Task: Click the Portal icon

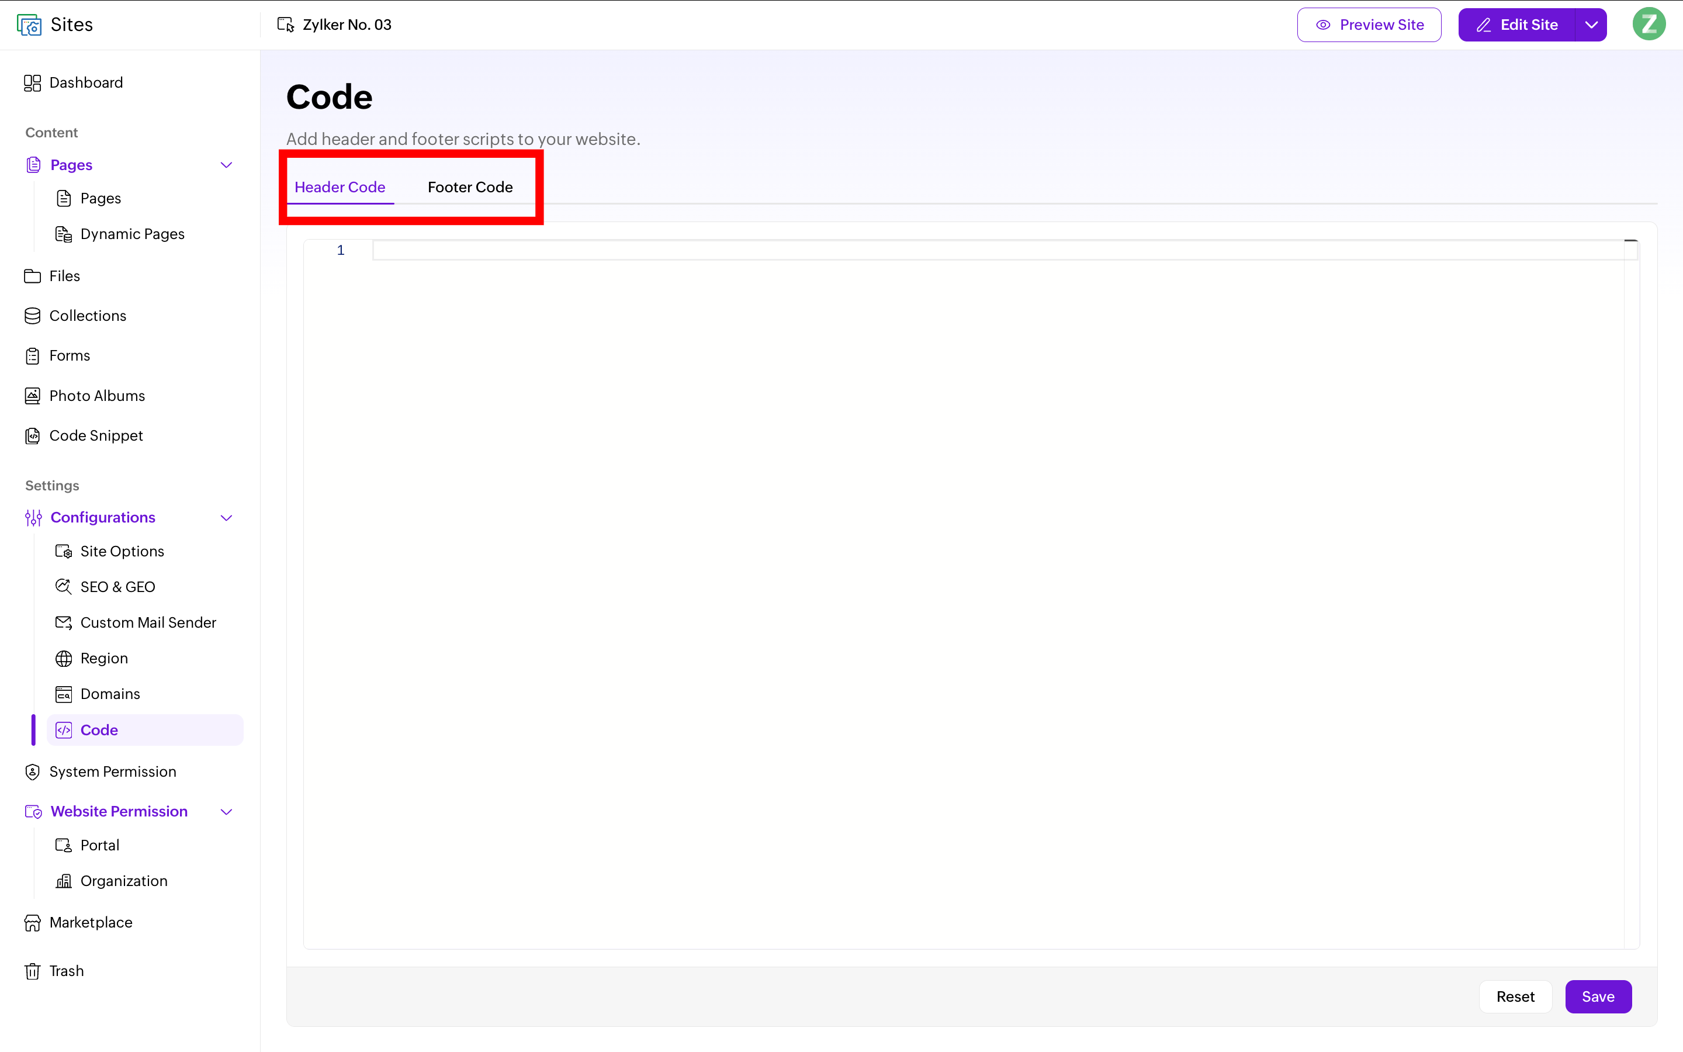Action: click(64, 845)
